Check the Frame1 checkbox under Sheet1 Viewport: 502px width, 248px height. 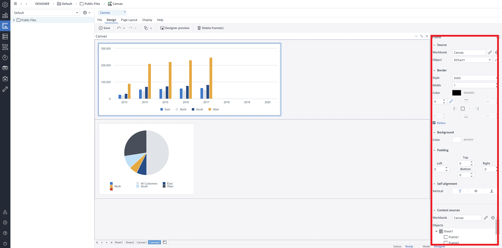click(x=445, y=237)
